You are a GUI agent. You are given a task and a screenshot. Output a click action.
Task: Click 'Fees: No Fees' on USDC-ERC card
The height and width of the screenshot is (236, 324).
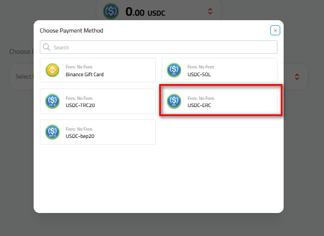coord(201,98)
